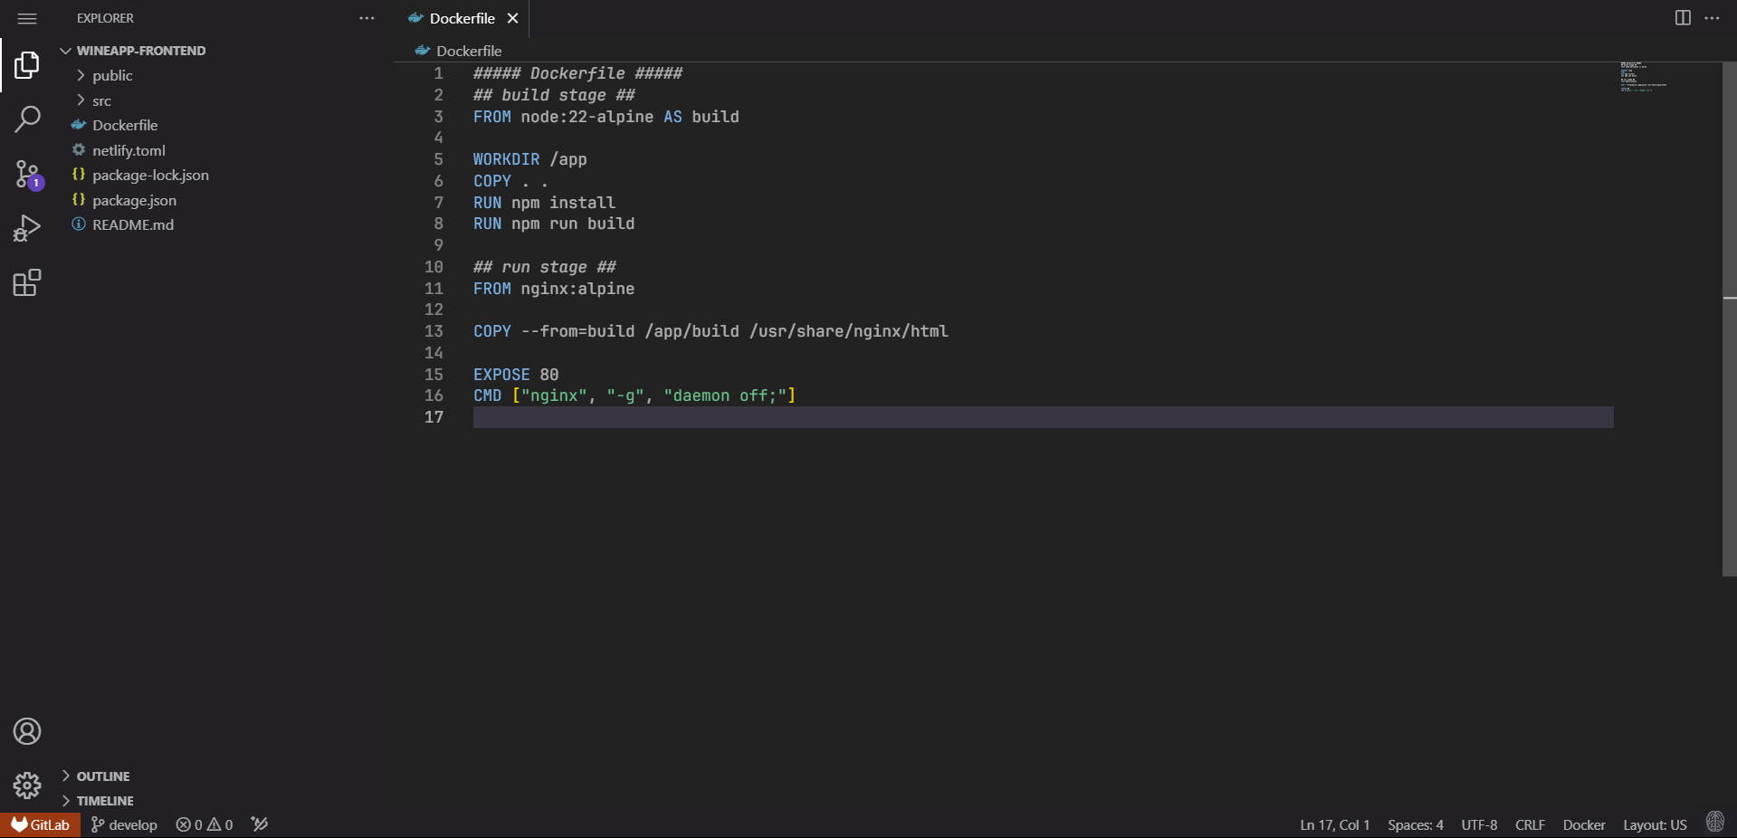Image resolution: width=1737 pixels, height=838 pixels.
Task: Click the GitLab status bar item
Action: [41, 824]
